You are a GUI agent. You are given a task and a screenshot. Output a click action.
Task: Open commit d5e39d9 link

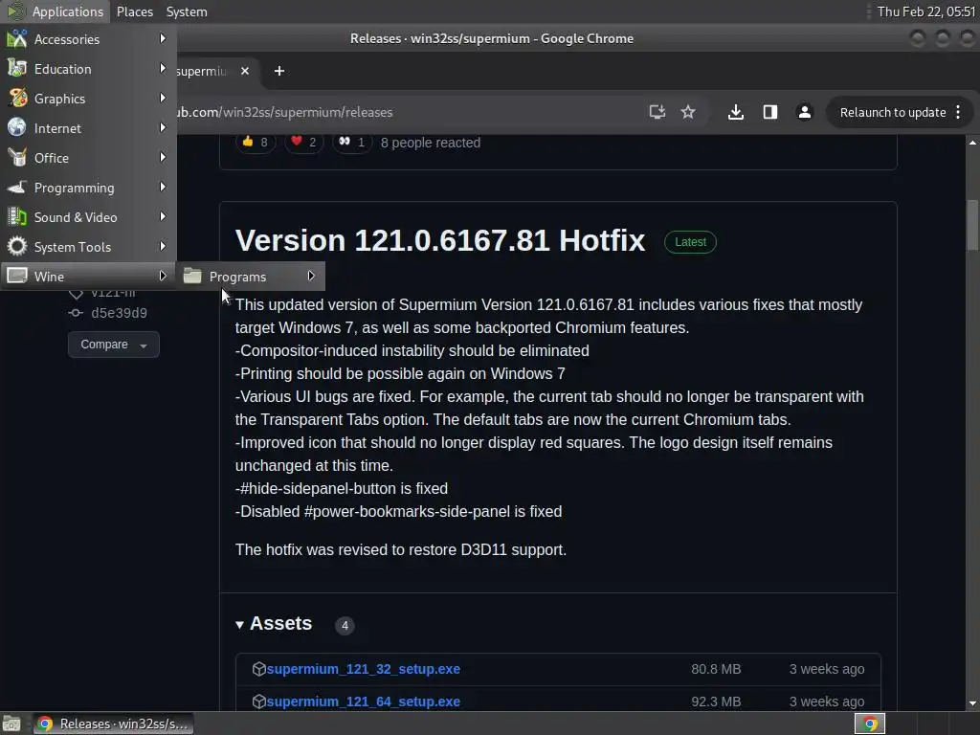[119, 313]
